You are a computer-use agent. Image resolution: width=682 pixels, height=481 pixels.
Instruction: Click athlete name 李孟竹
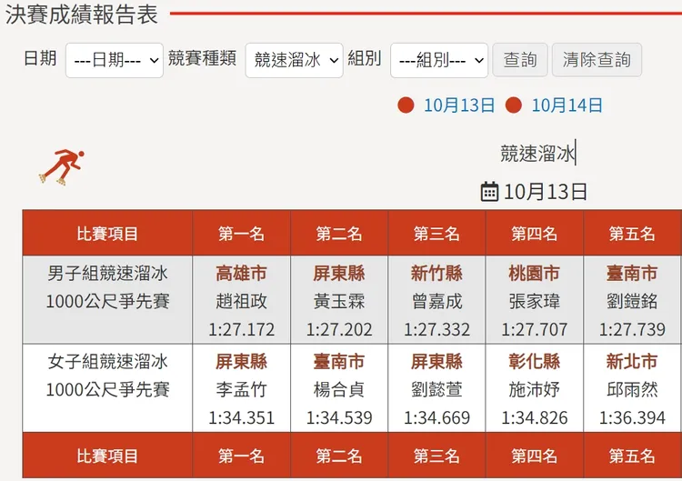coord(241,390)
